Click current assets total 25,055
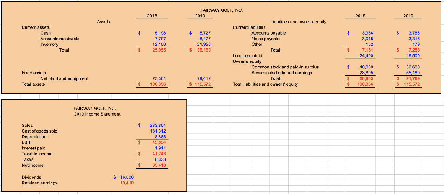444x194 pixels. point(159,50)
